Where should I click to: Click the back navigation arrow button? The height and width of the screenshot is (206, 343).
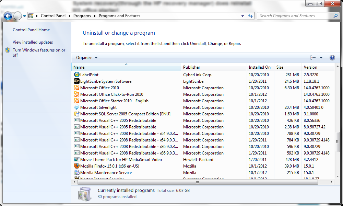[8, 16]
